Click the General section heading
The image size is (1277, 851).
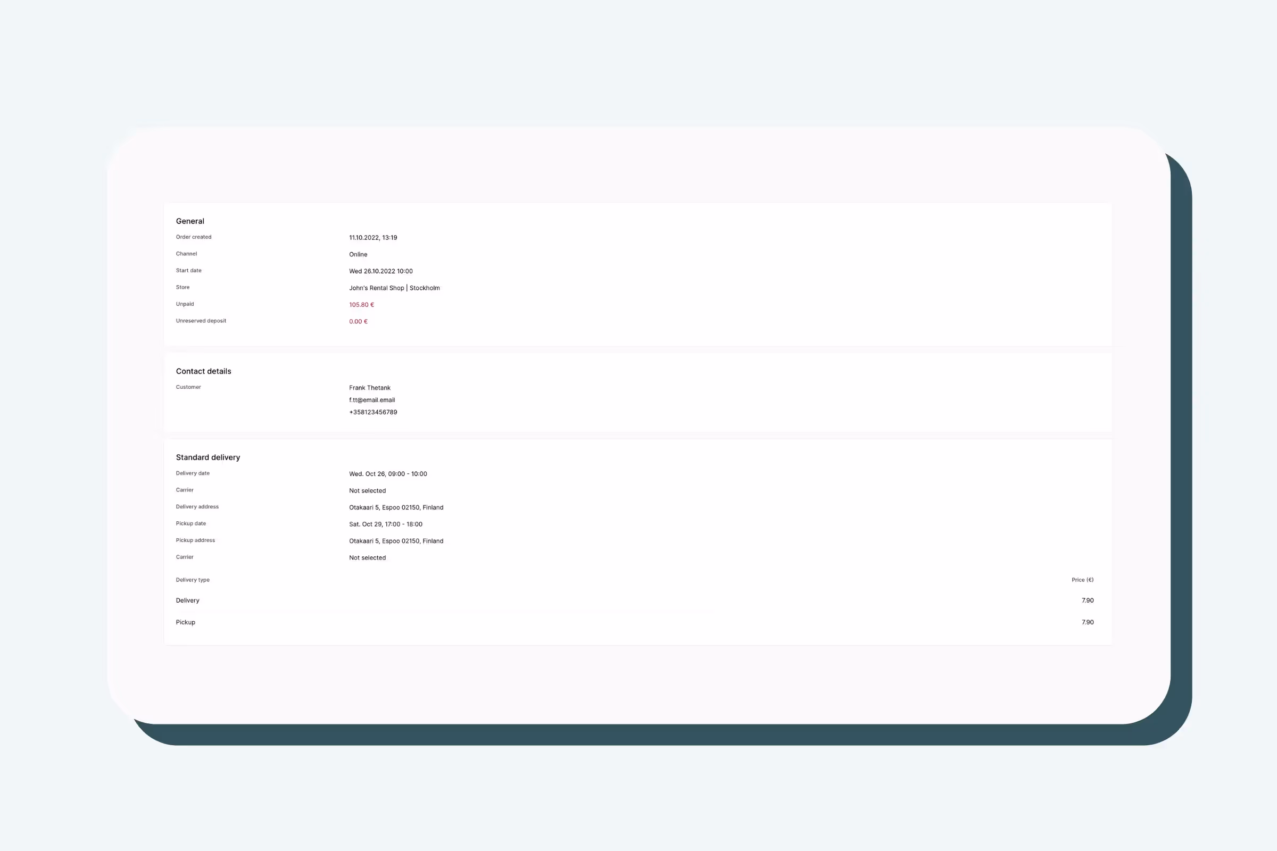190,221
